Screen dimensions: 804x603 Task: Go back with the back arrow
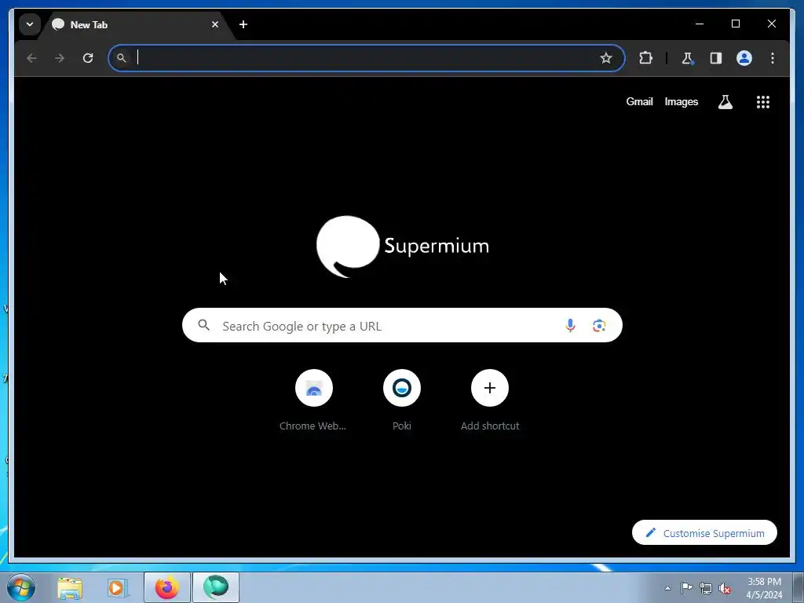[x=31, y=58]
